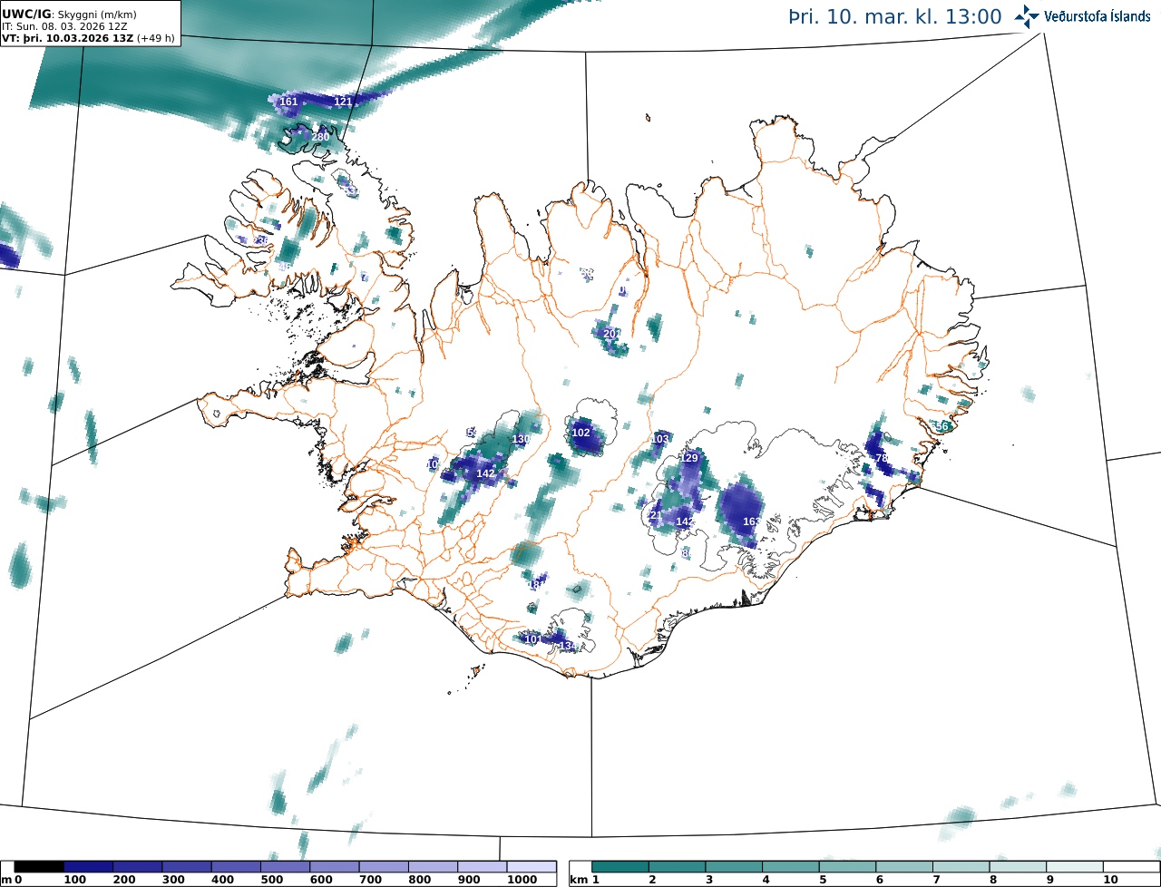Click the 101 value near the south coast

tap(533, 639)
